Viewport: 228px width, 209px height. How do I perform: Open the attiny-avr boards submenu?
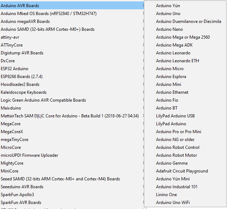tap(72, 37)
